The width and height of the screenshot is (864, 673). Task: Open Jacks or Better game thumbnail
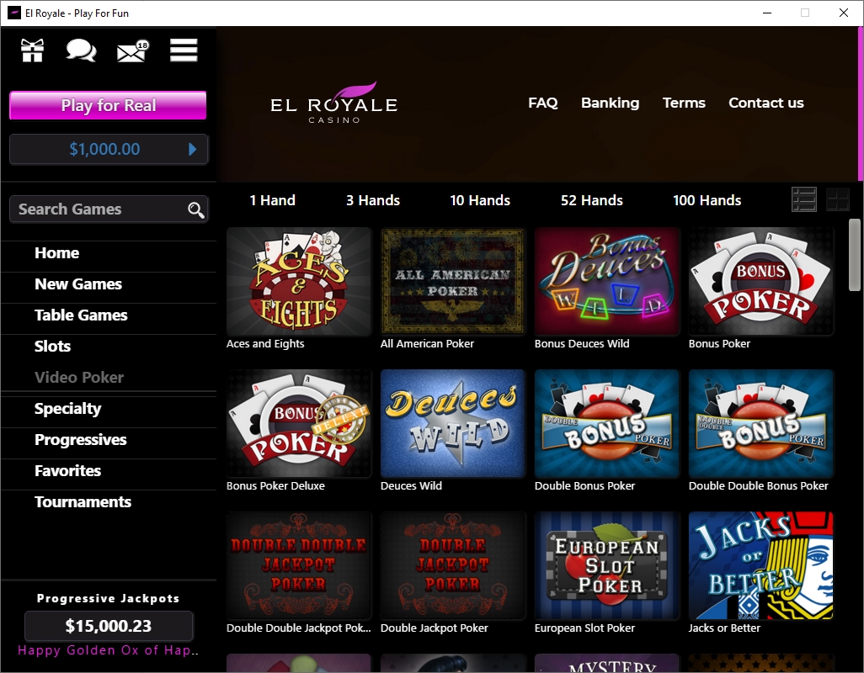(761, 565)
